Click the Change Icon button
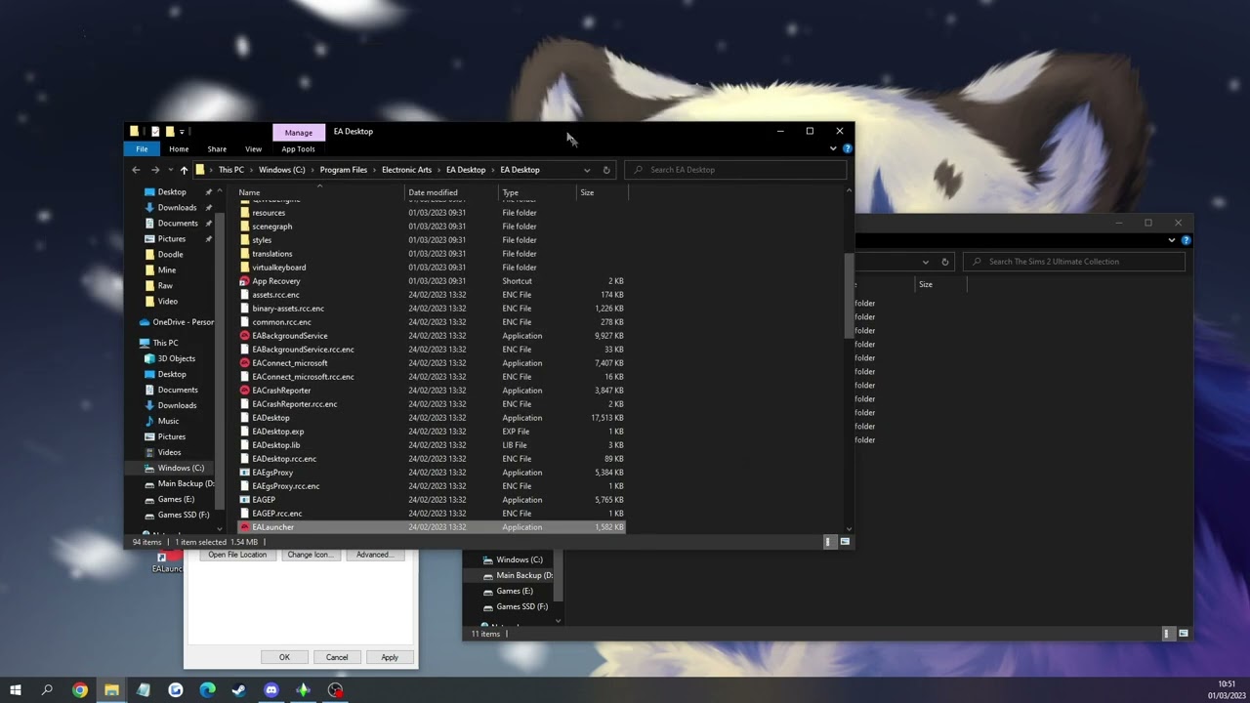Viewport: 1250px width, 703px height. pos(309,555)
